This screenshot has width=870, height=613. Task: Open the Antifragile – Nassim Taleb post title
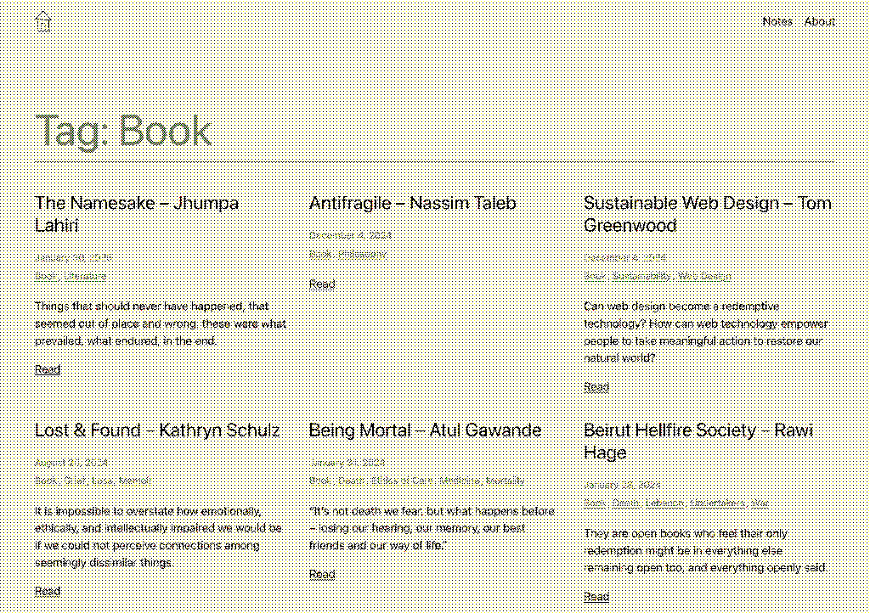(412, 203)
